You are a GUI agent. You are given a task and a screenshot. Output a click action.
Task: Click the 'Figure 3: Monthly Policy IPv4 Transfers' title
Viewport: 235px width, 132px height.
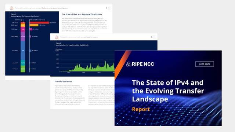72,44
